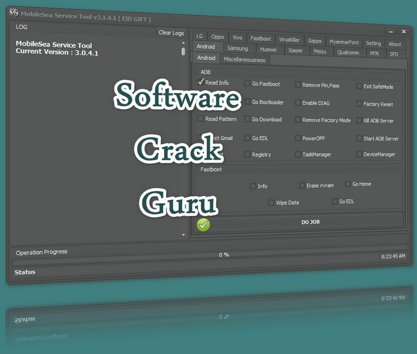Viewport: 417px width, 354px height.
Task: Tick the ADB section Go EDL checkbox
Action: click(248, 138)
